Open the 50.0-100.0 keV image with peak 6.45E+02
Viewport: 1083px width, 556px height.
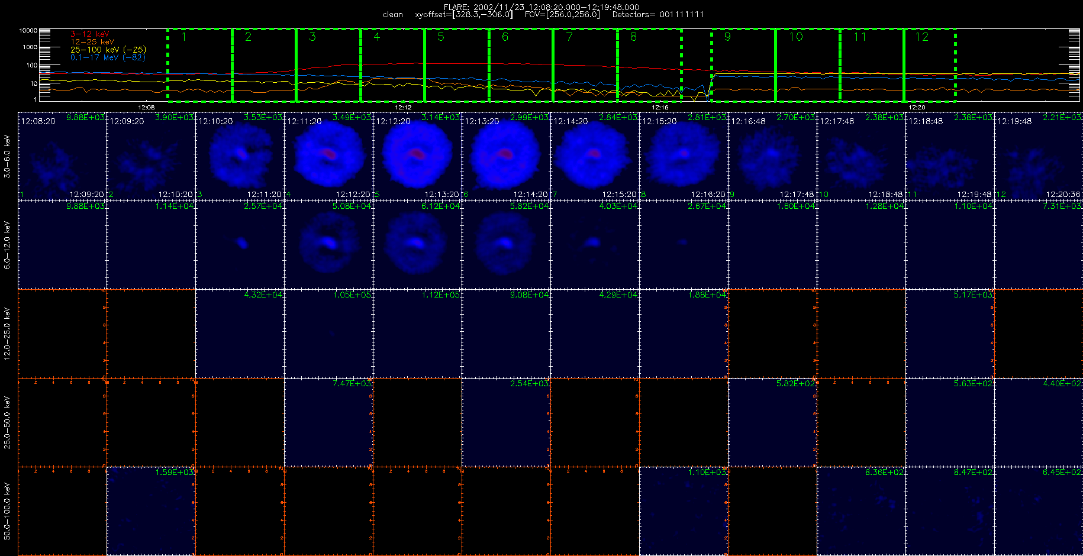pos(1039,511)
